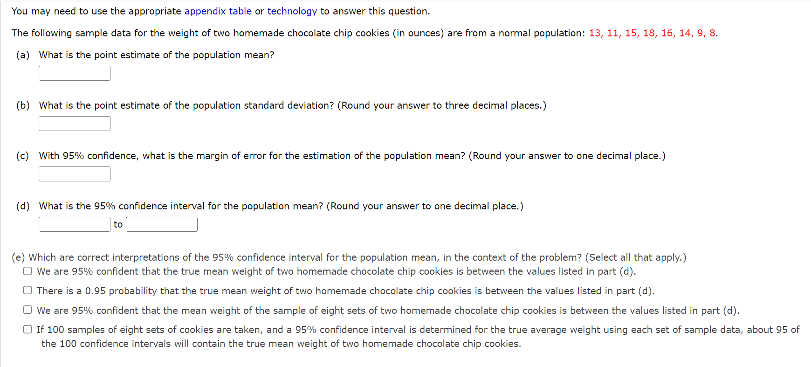The width and height of the screenshot is (811, 367).
Task: Click the standard deviation answer box in part (b)
Action: coord(74,123)
